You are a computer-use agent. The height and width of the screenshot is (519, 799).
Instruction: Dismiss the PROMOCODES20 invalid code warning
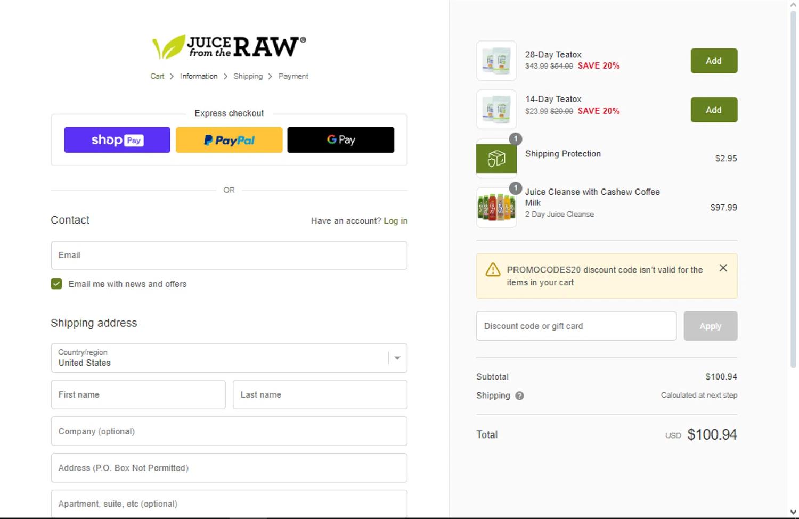click(x=723, y=268)
